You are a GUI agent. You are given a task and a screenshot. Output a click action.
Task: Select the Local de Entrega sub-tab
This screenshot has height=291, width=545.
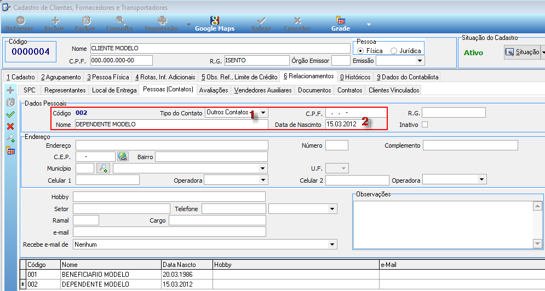coord(114,90)
